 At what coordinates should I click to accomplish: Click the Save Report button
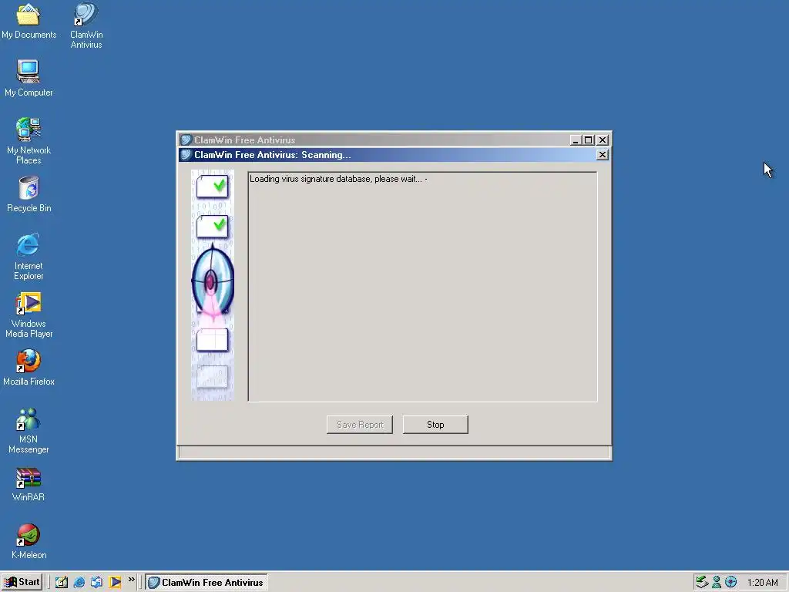click(x=360, y=425)
